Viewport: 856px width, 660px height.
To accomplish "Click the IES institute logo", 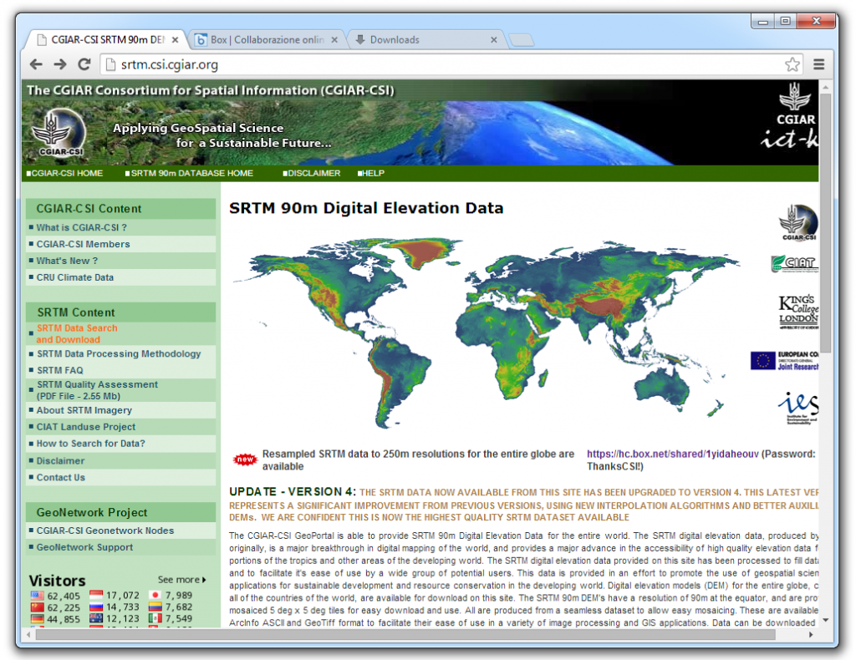I will click(x=798, y=408).
